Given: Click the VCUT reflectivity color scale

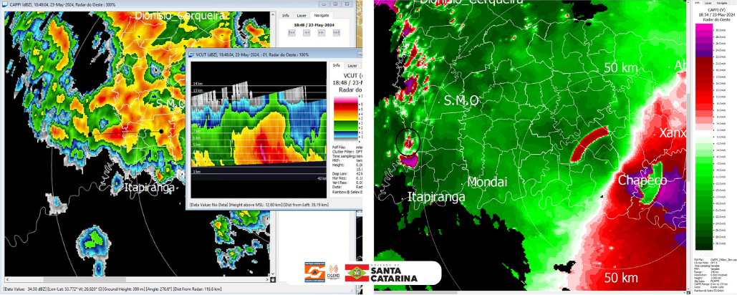Looking at the screenshot, I should (345, 117).
